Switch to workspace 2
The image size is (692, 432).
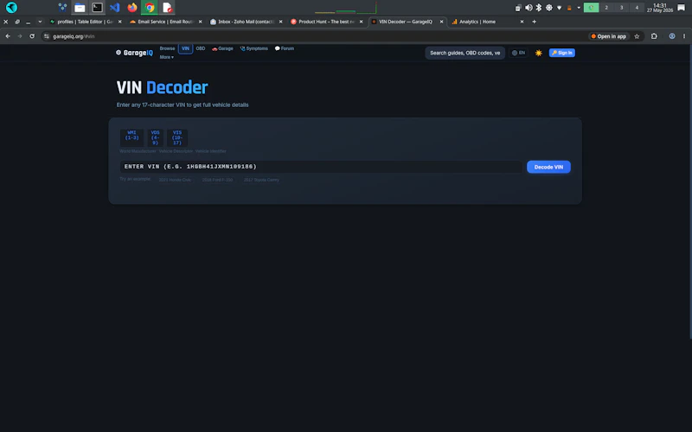click(606, 8)
